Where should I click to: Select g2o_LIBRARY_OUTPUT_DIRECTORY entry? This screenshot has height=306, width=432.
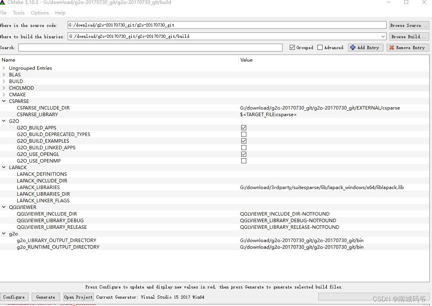[x=56, y=240]
